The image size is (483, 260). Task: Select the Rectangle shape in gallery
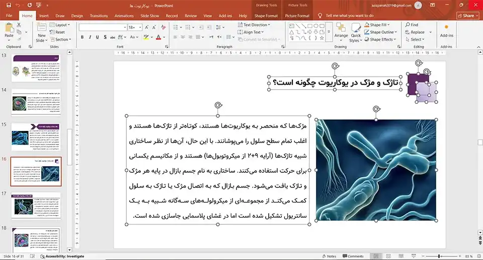(x=310, y=26)
